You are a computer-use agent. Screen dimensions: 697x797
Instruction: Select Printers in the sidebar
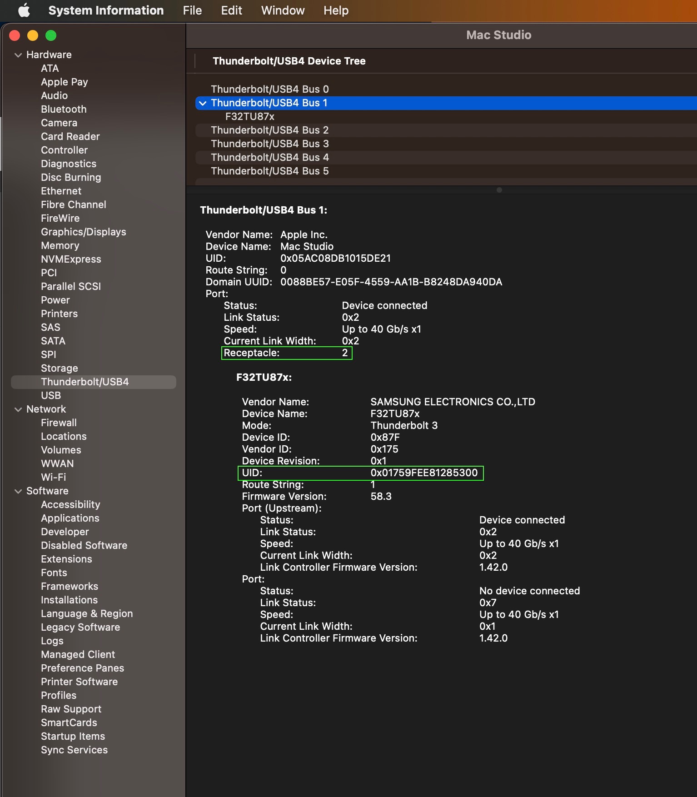click(x=59, y=314)
